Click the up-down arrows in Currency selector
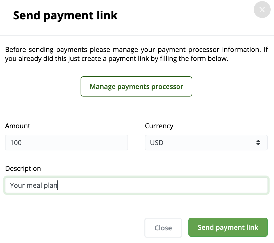The image size is (274, 243). (x=258, y=143)
